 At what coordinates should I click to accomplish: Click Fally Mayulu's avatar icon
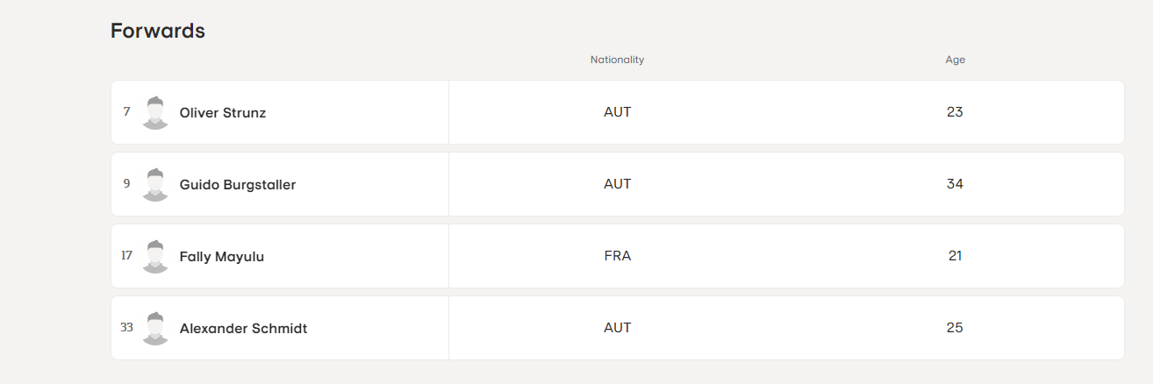pyautogui.click(x=155, y=256)
